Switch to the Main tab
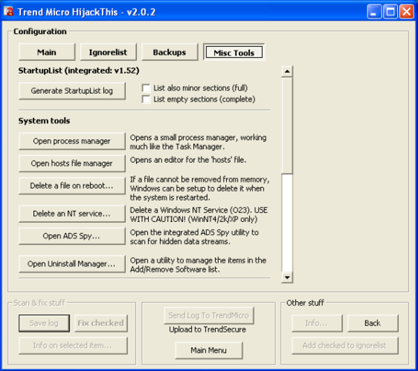 pyautogui.click(x=46, y=52)
